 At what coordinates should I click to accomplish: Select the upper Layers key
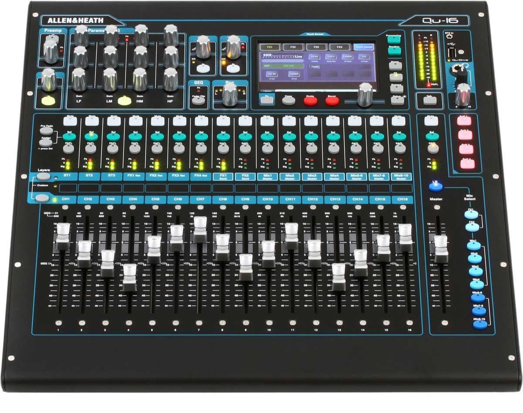(43, 177)
